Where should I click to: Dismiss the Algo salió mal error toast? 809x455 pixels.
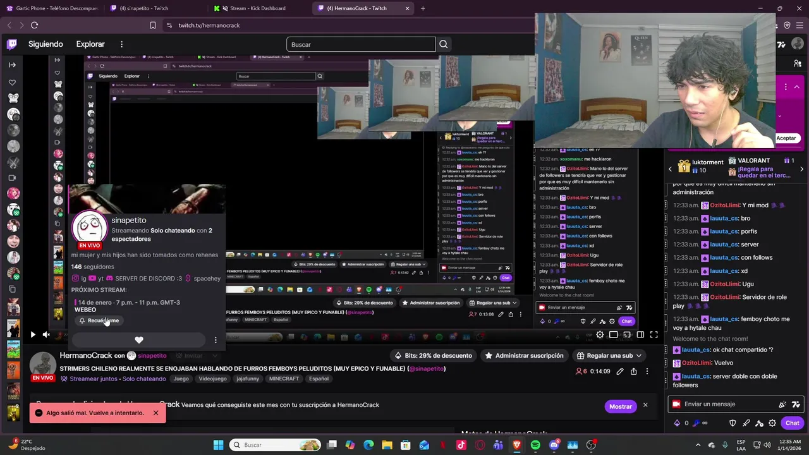[x=155, y=413]
